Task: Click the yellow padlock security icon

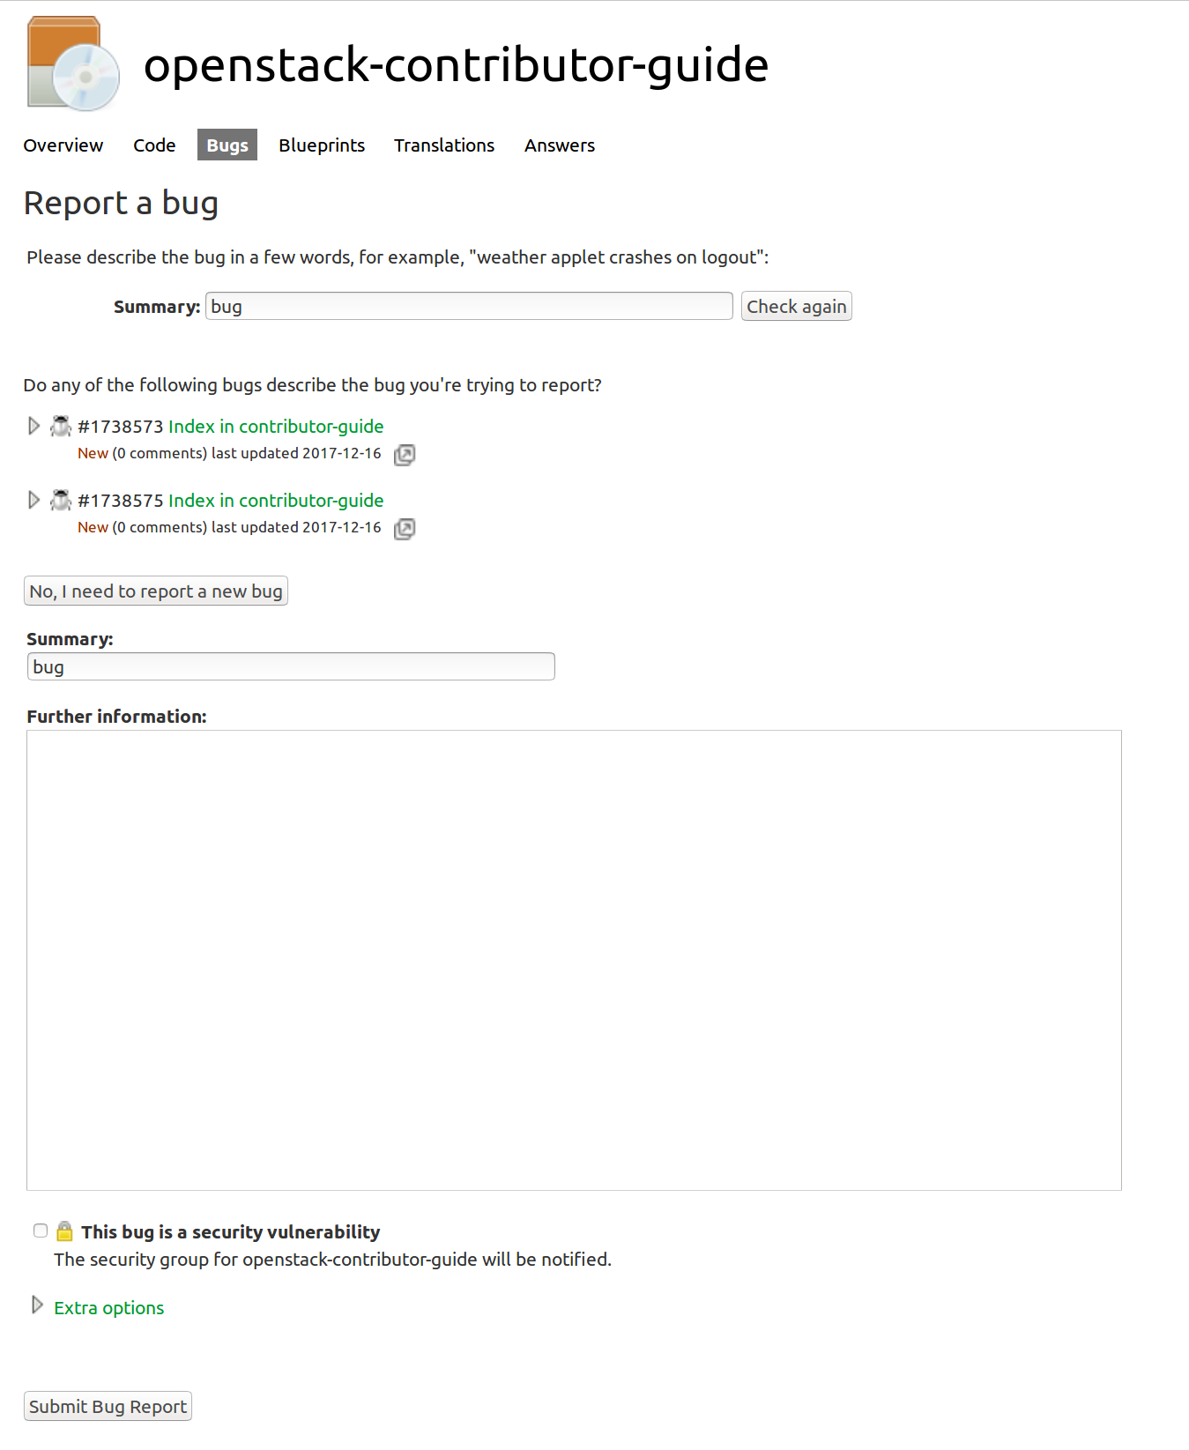Action: point(64,1231)
